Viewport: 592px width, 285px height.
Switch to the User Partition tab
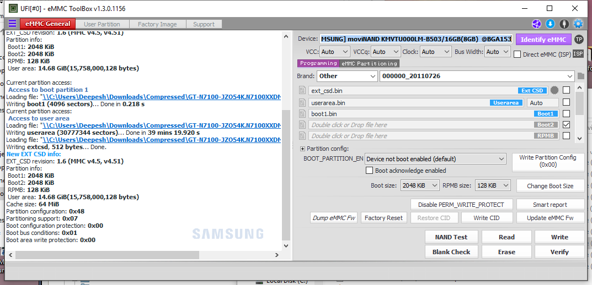(x=102, y=24)
